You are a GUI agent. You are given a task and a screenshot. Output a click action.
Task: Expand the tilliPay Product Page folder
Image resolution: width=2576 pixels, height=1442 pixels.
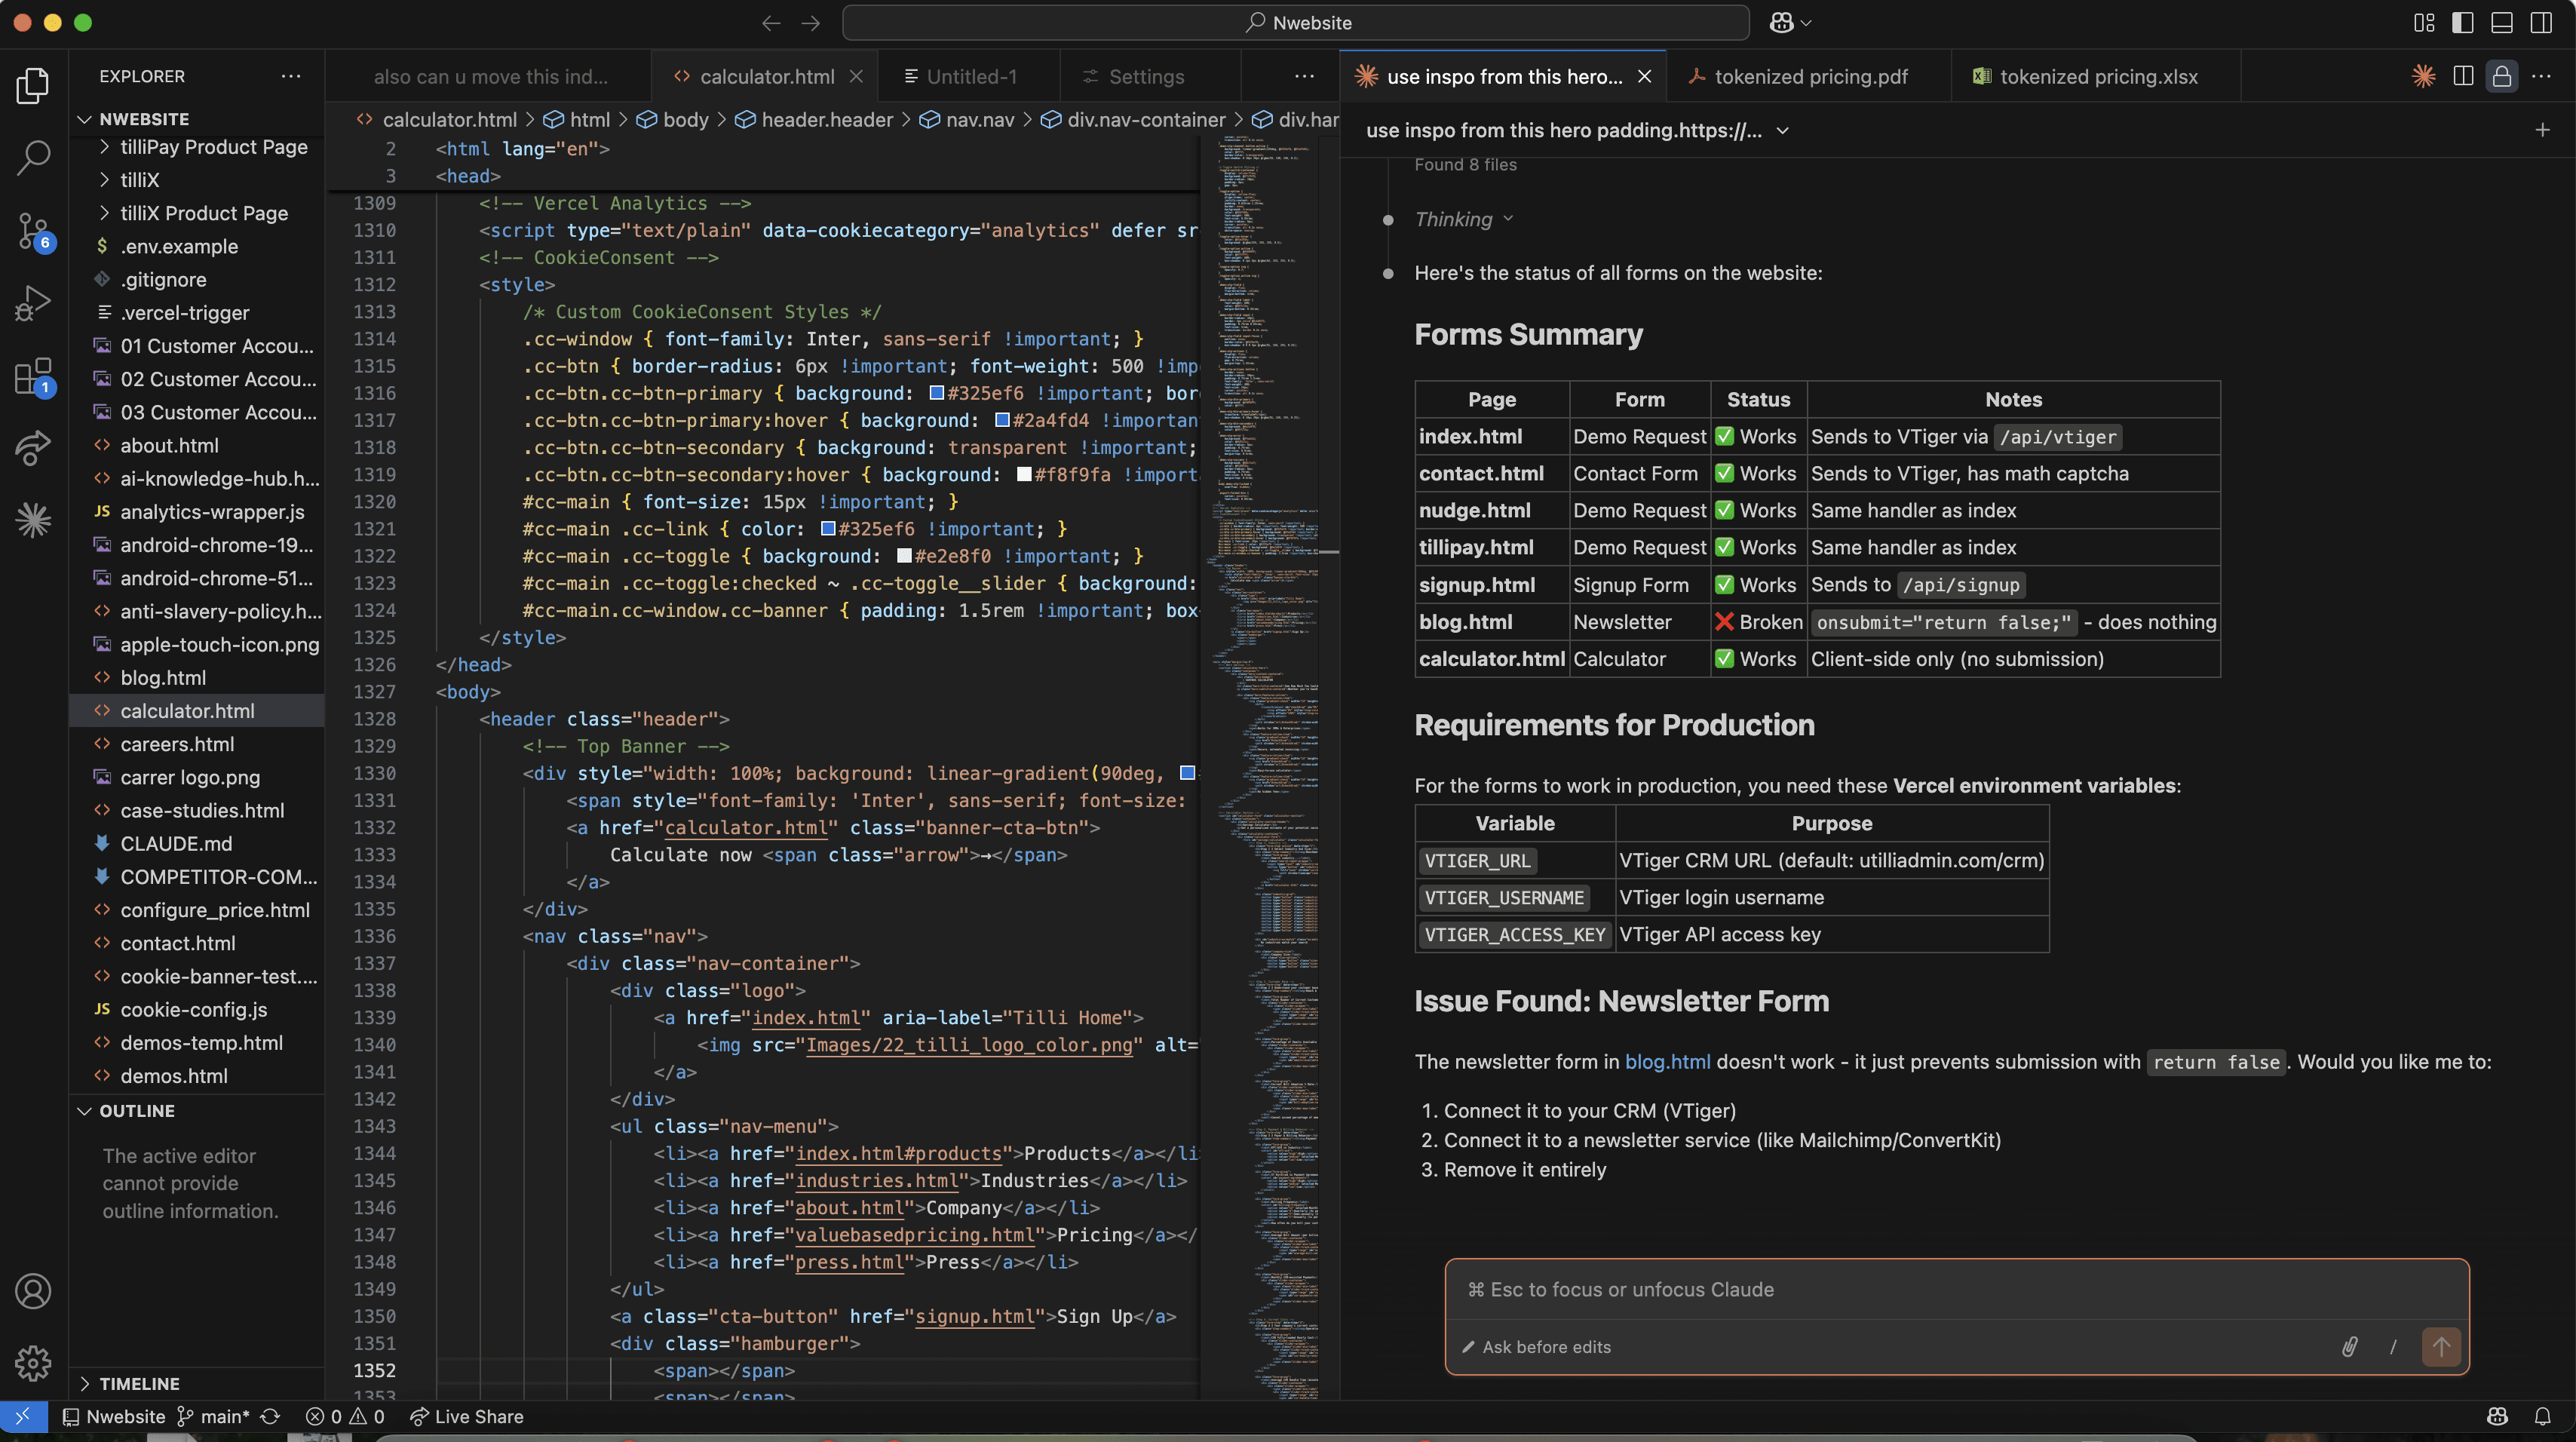coord(213,147)
